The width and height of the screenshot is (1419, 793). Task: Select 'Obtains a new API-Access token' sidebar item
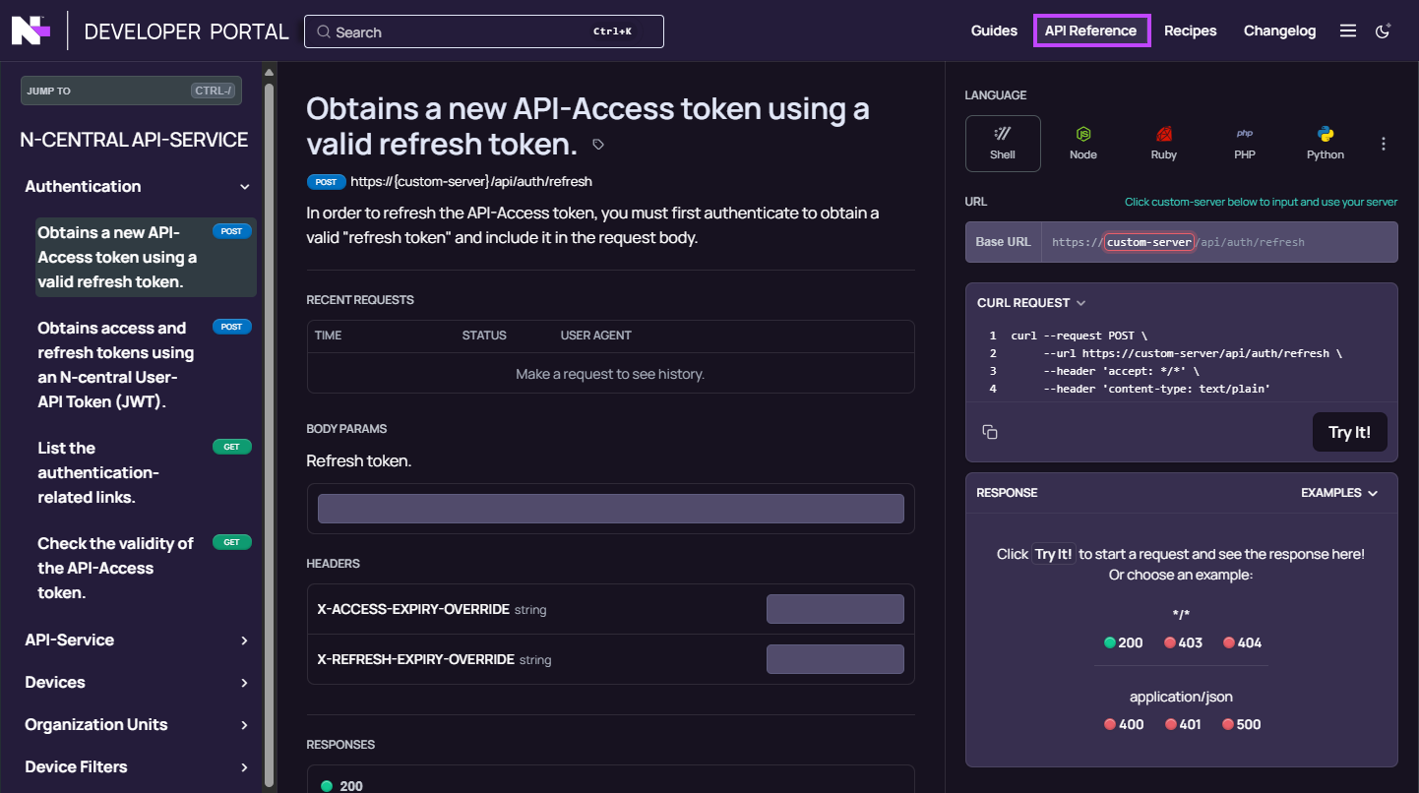[x=146, y=258]
